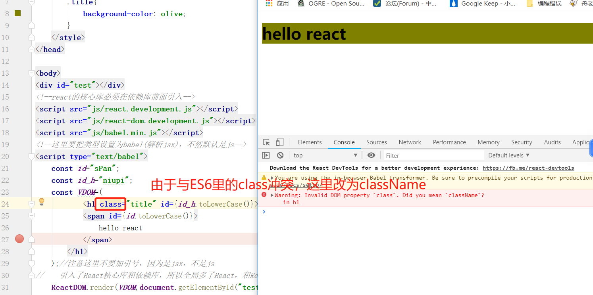Collapse the fold marker beside </style> line 10
Viewport: 593px width, 295px height.
[31, 37]
